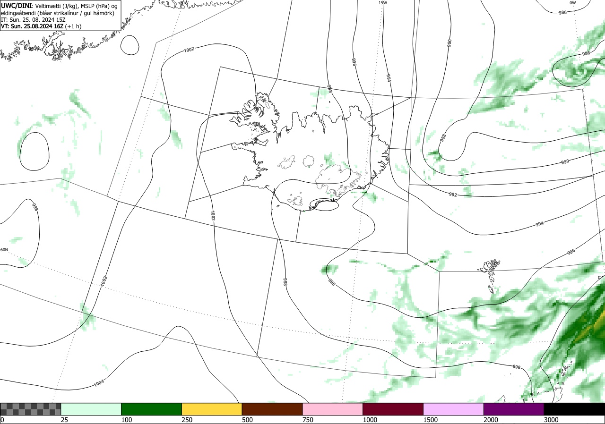Choose the lavender 1500–2000 legend swatch
Image resolution: width=605 pixels, height=424 pixels.
pos(454,409)
